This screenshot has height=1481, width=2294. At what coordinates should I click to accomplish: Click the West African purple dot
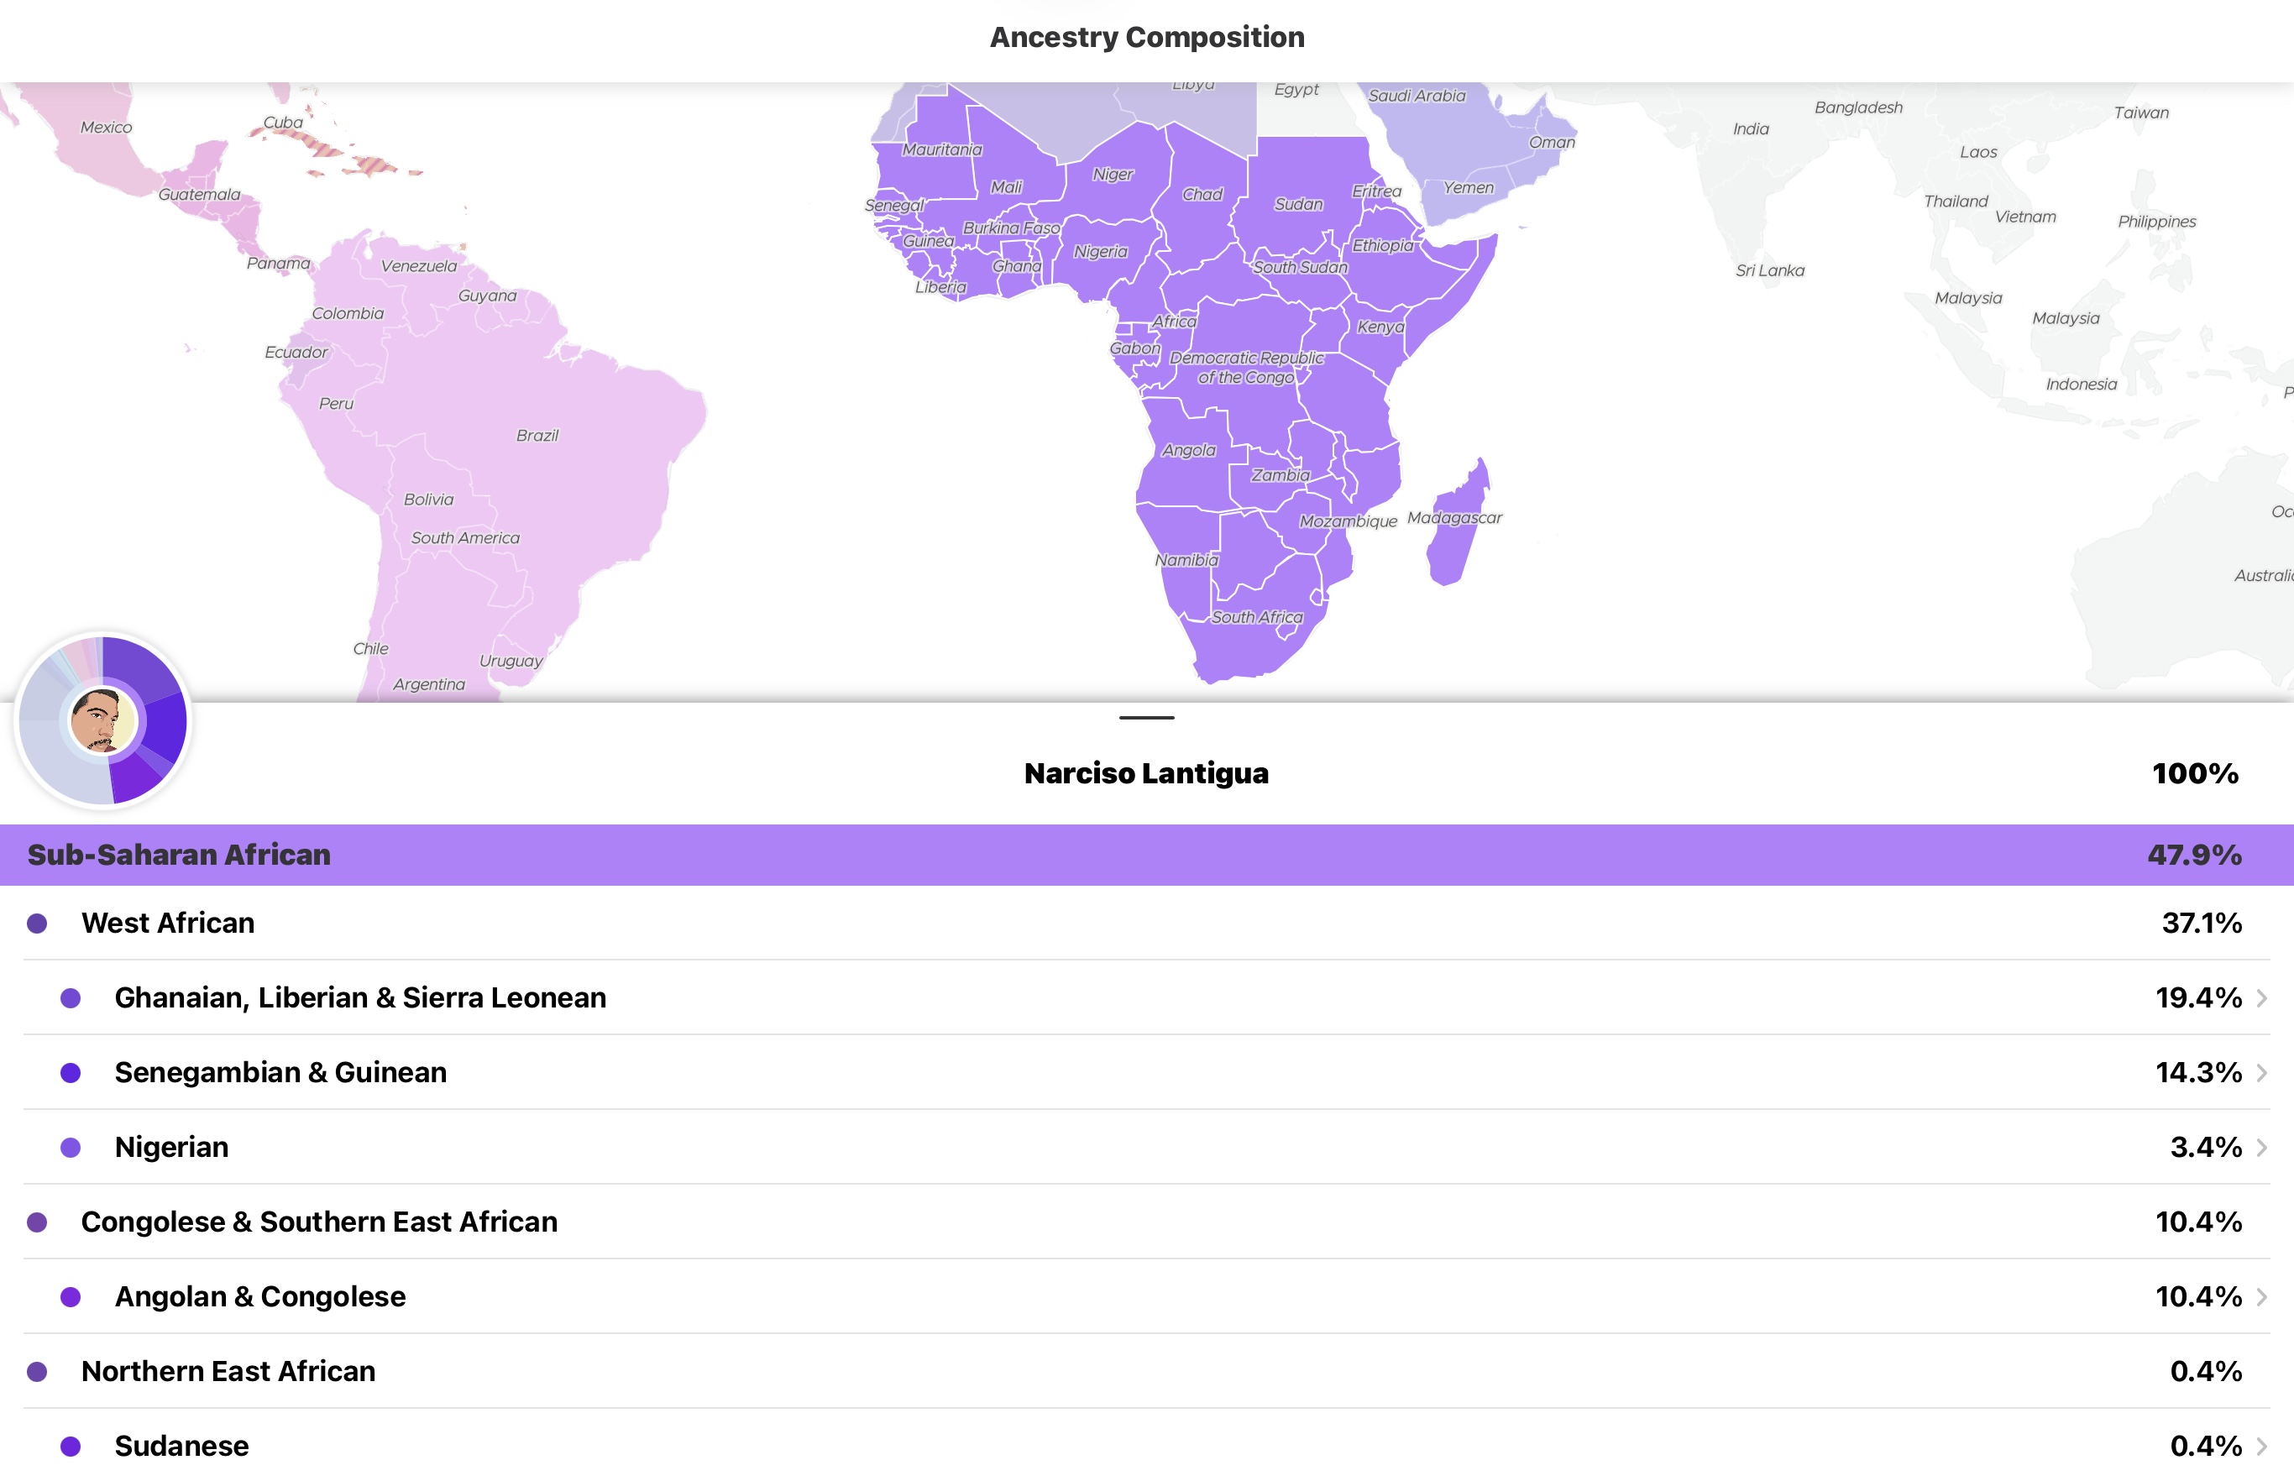38,924
